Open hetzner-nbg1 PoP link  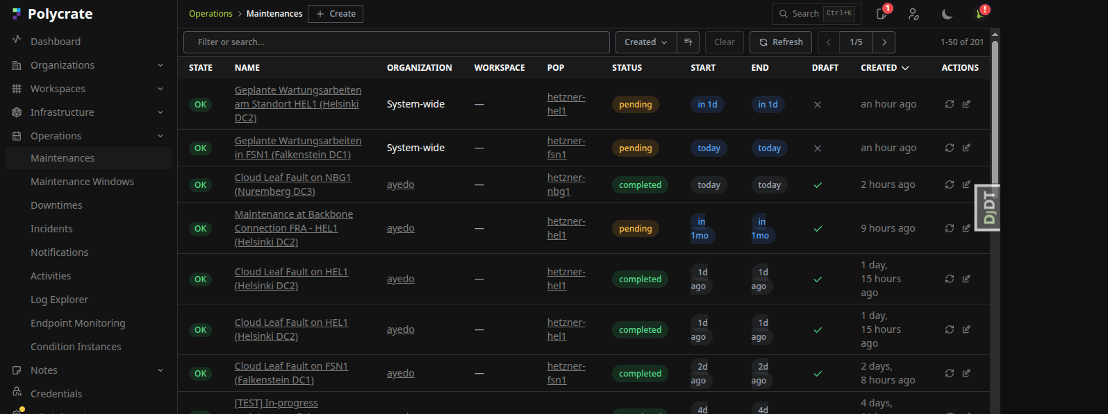(566, 184)
